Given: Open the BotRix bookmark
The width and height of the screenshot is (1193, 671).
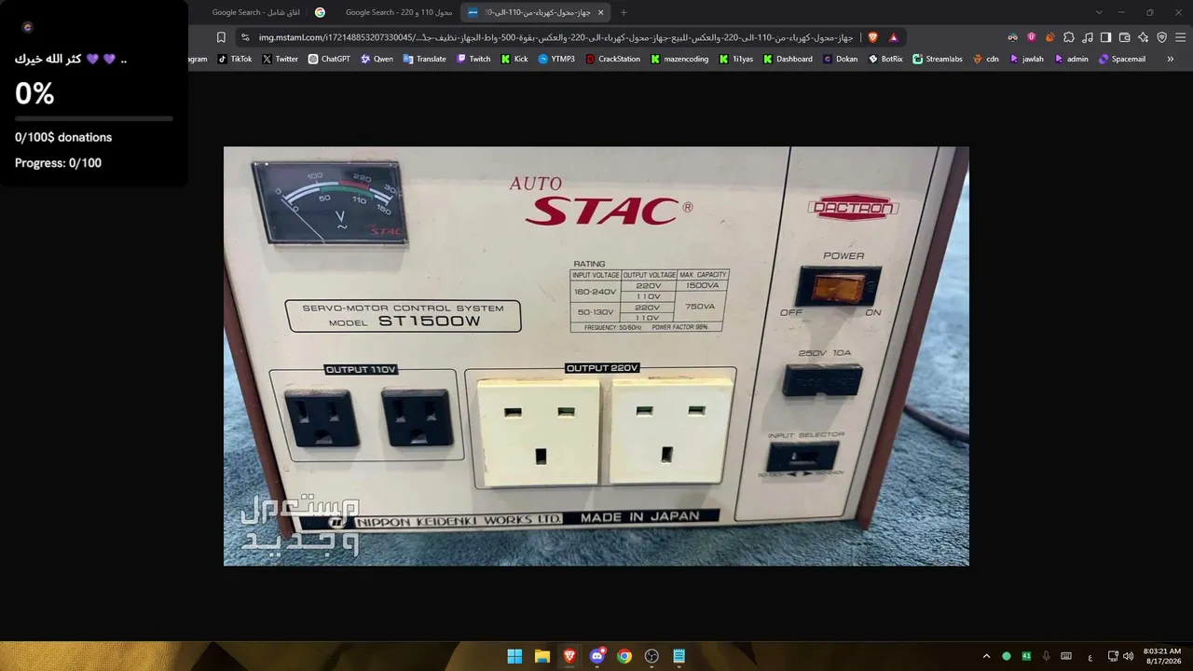Looking at the screenshot, I should pyautogui.click(x=885, y=59).
